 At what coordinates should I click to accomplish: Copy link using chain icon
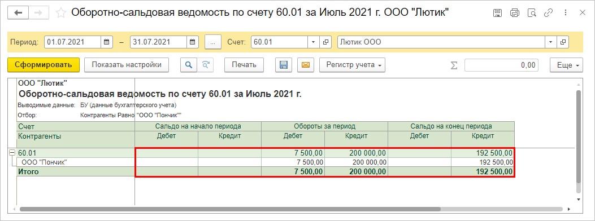548,13
